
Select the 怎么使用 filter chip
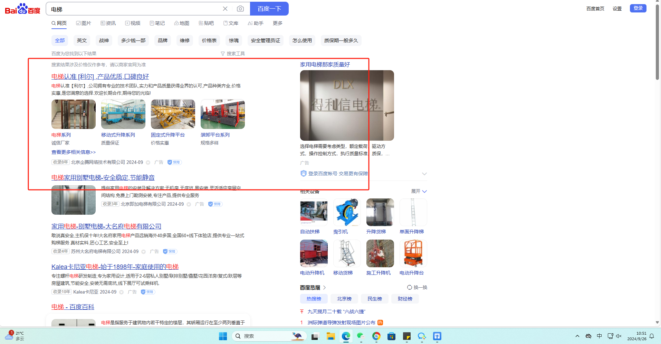click(x=302, y=40)
